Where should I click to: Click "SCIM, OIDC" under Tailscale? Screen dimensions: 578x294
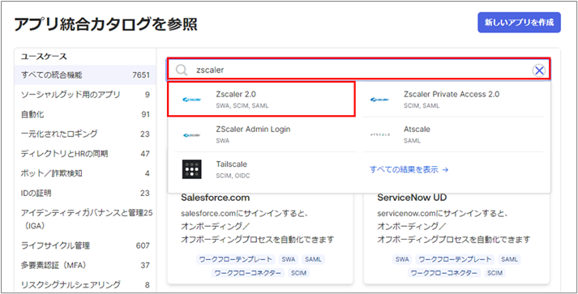(233, 176)
